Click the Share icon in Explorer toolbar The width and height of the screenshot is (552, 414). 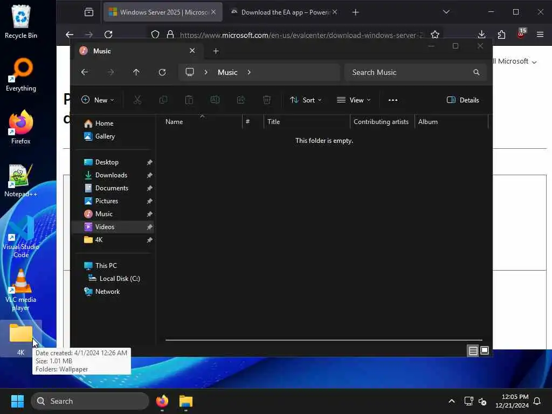tap(241, 100)
